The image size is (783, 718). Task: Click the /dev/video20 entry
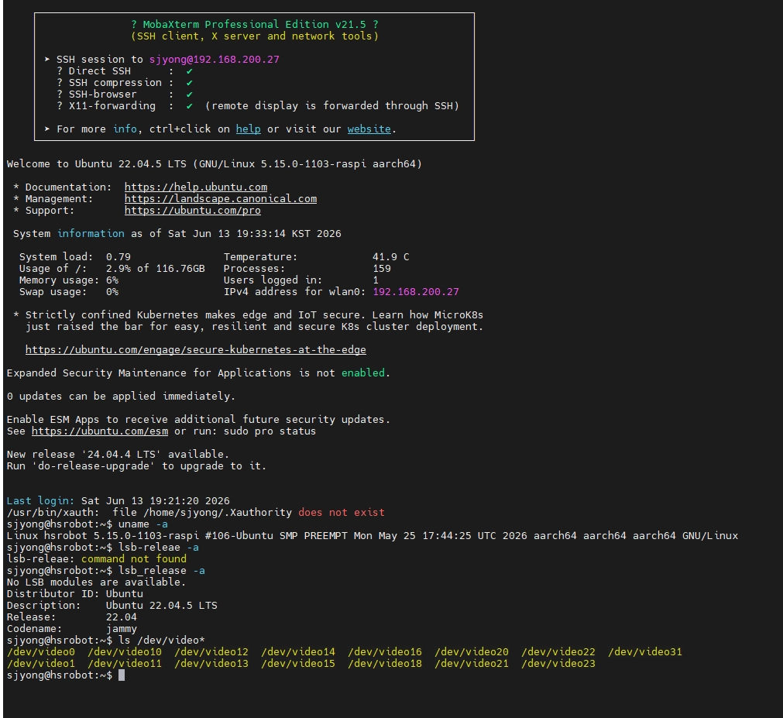[472, 651]
